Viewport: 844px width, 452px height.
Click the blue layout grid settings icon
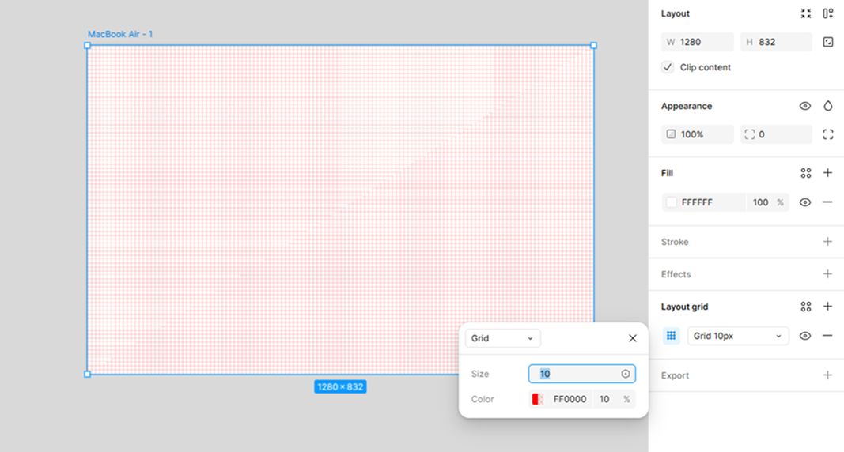point(671,336)
